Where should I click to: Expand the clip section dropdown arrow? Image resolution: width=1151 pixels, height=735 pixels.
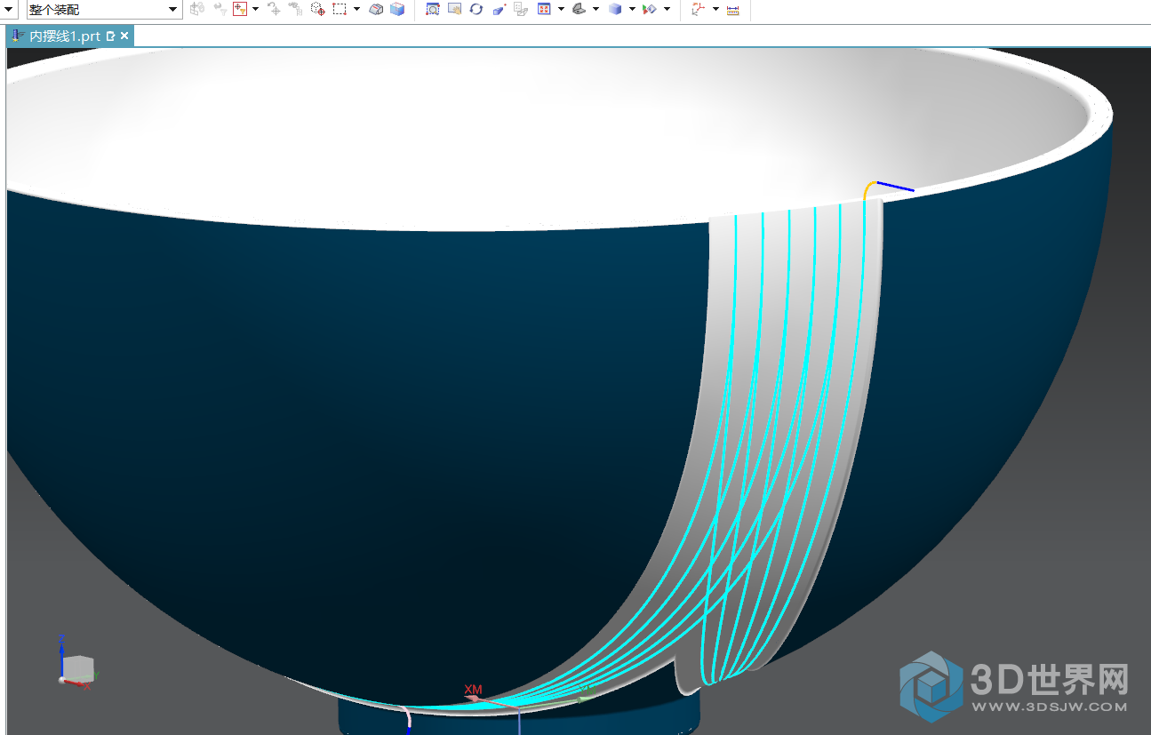pos(667,9)
